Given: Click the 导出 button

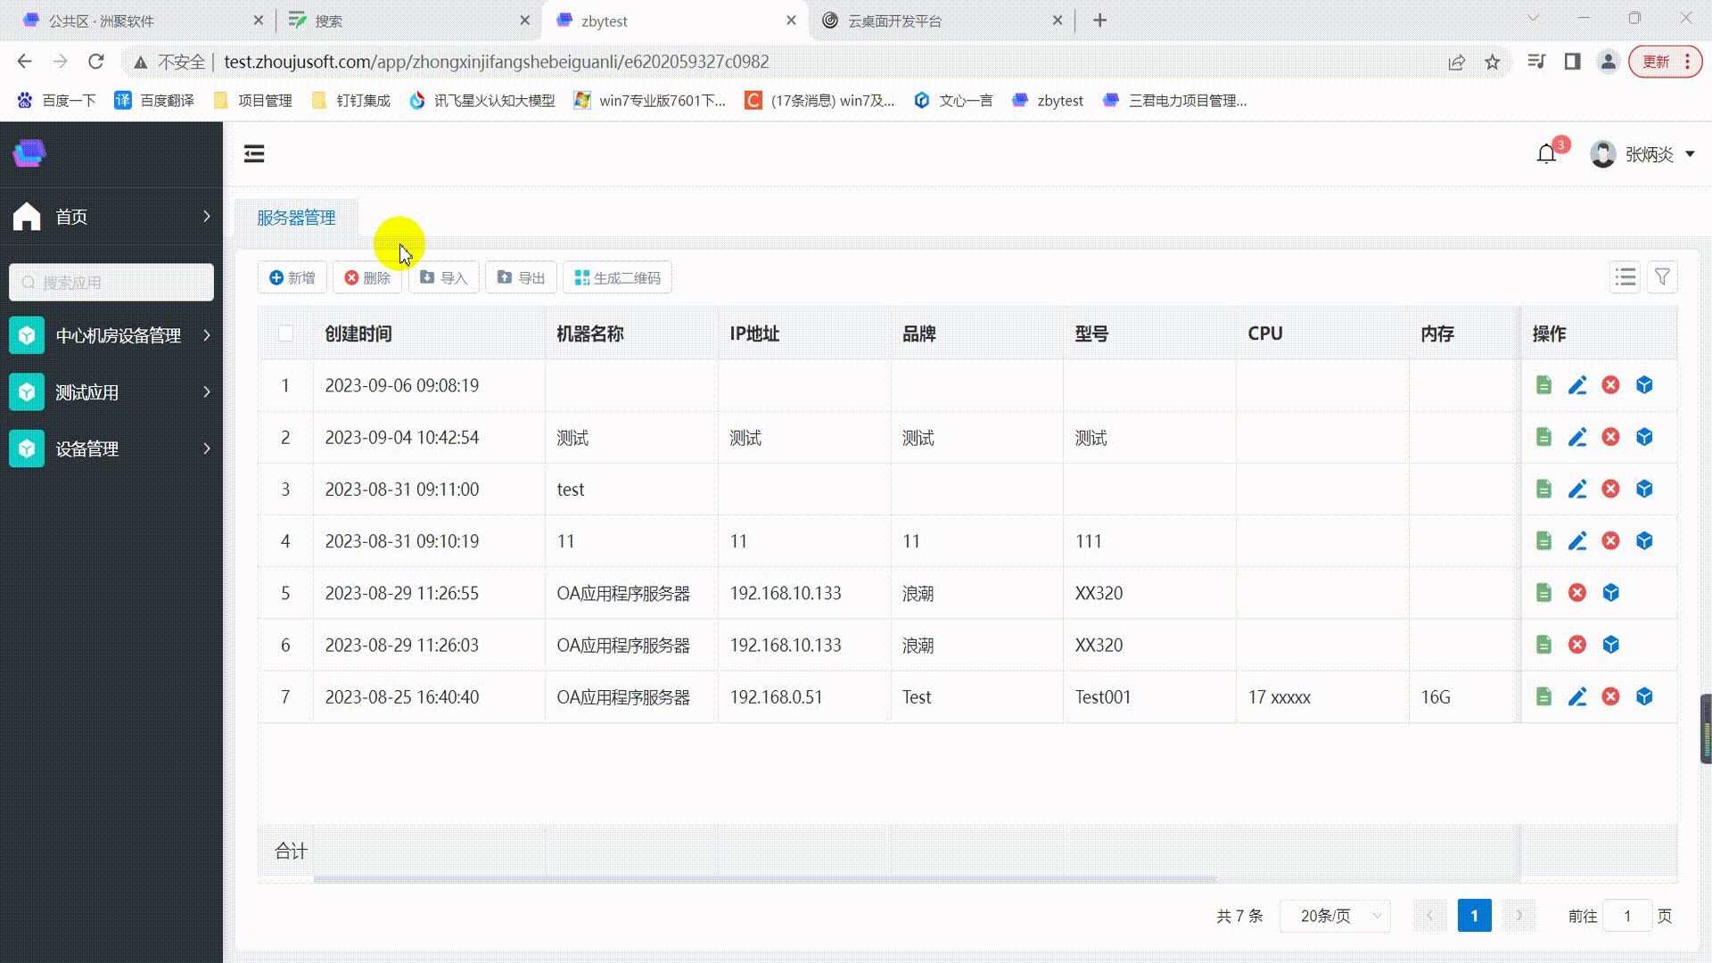Looking at the screenshot, I should 521,278.
